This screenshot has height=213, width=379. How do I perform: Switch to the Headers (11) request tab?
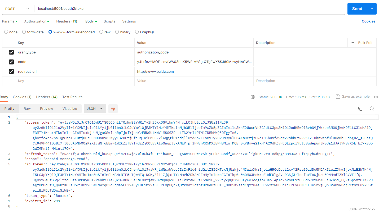pos(67,21)
